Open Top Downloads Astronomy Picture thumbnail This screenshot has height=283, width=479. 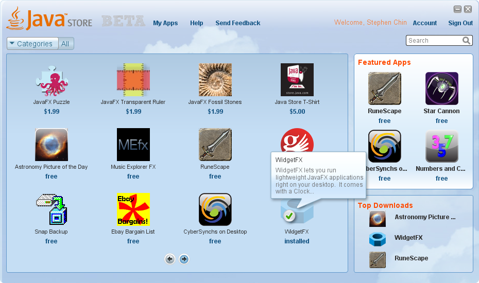point(377,219)
